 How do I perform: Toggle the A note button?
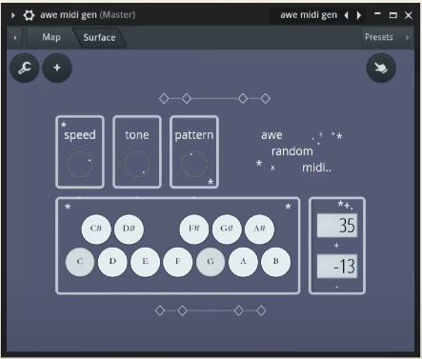243,262
